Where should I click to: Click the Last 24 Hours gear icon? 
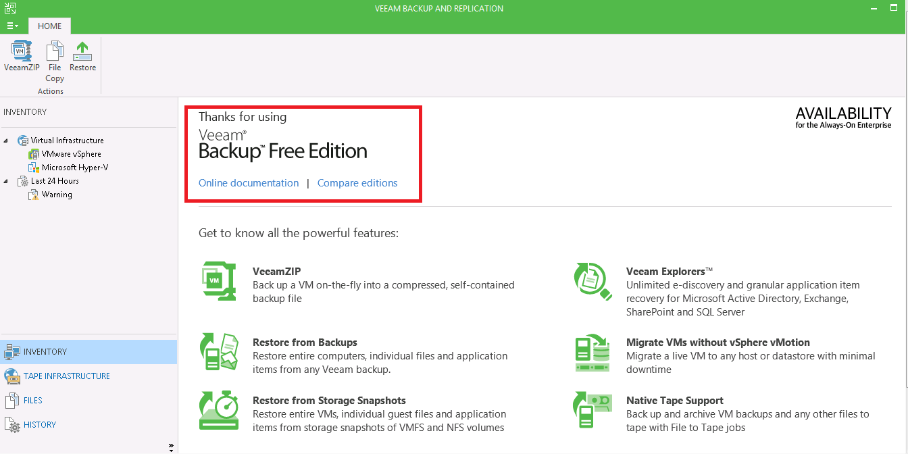click(x=23, y=181)
